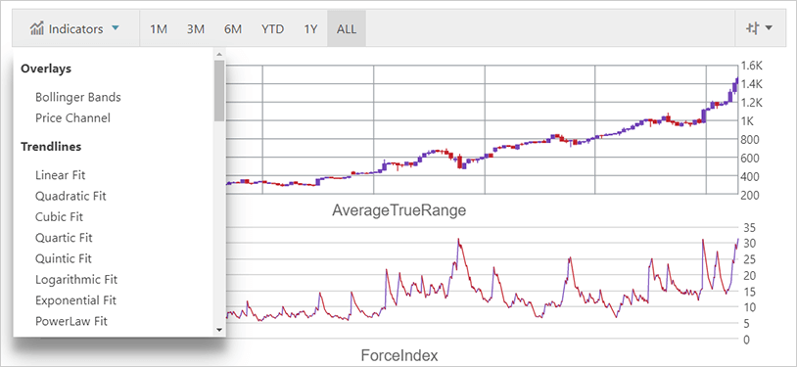Click the 35 axis label
Screen dimensions: 797x367
click(x=750, y=227)
